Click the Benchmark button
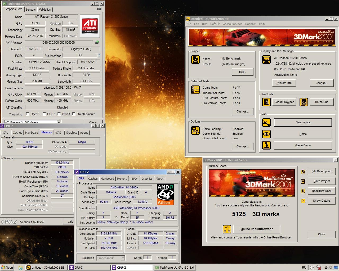 tap(303, 123)
